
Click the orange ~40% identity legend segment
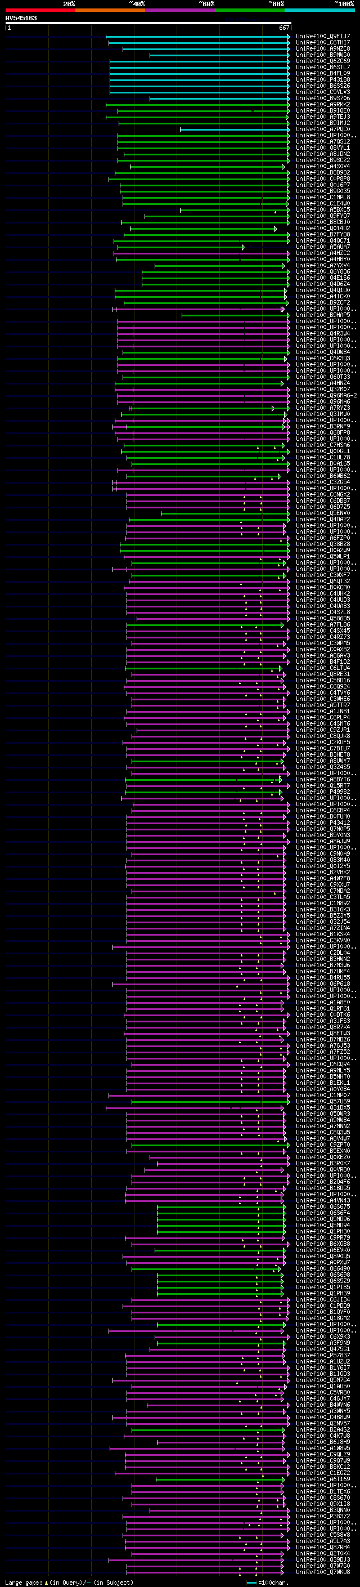point(110,10)
